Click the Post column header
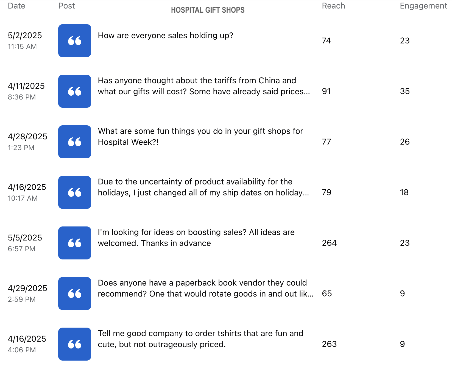Image resolution: width=452 pixels, height=368 pixels. click(66, 6)
